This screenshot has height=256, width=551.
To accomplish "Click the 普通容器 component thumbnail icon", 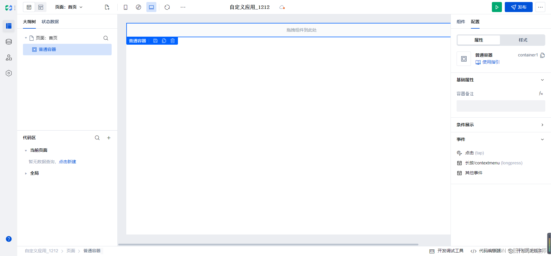I will (x=464, y=59).
